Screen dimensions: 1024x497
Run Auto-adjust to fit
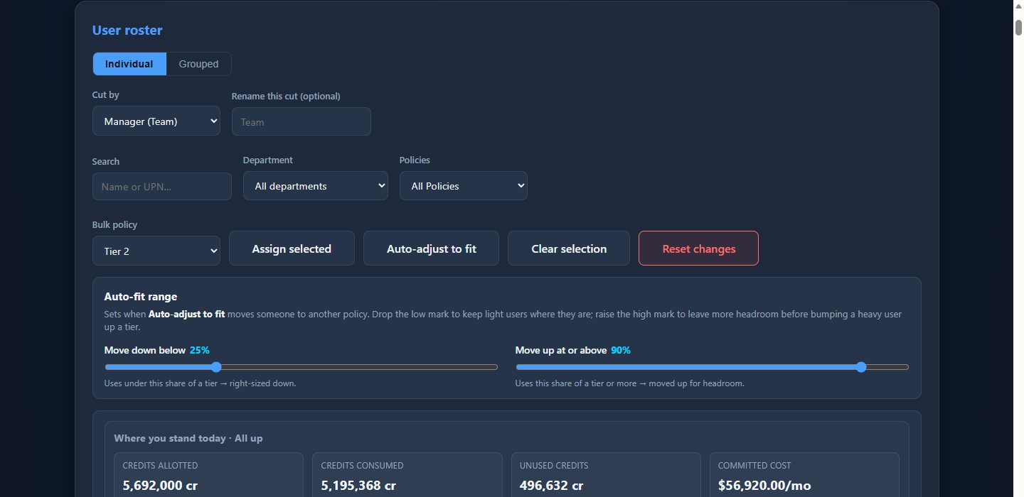(x=432, y=248)
